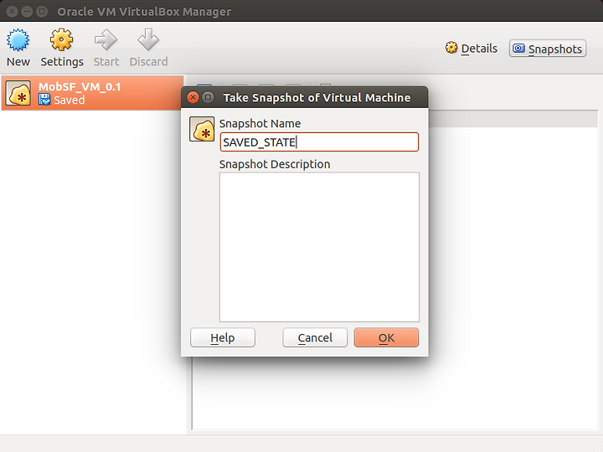This screenshot has height=452, width=603.
Task: Minimize the VirtualBox Manager window
Action: [x=27, y=12]
